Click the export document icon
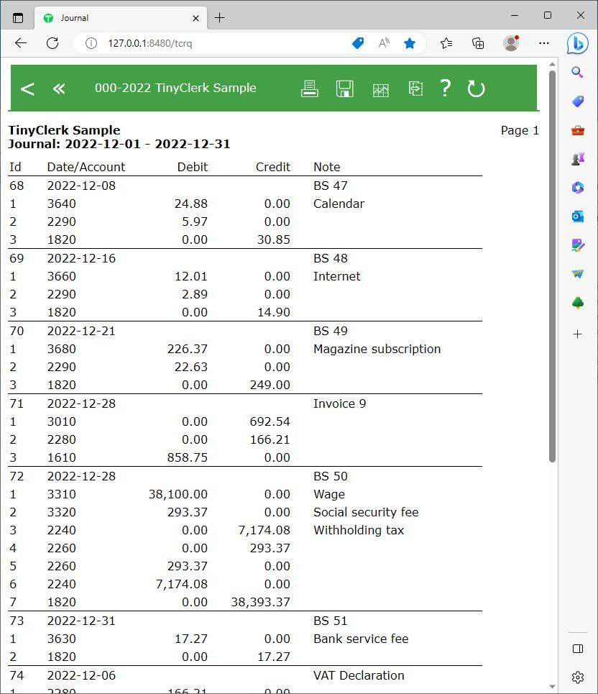Image resolution: width=598 pixels, height=694 pixels. [x=415, y=88]
